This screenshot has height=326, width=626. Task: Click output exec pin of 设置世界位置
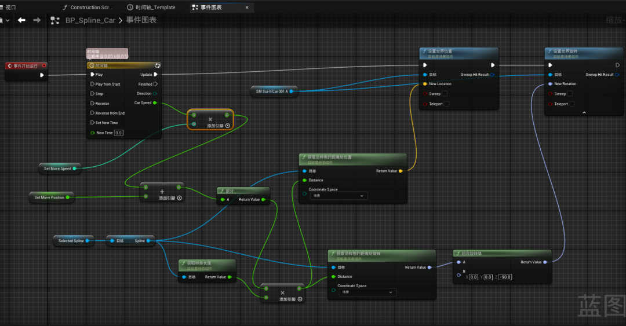(493, 65)
